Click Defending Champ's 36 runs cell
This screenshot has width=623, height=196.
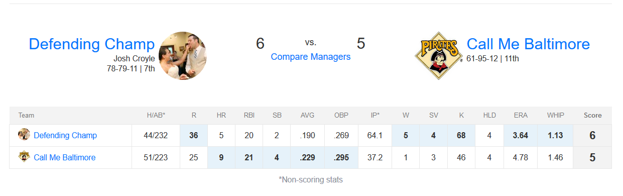pos(194,135)
